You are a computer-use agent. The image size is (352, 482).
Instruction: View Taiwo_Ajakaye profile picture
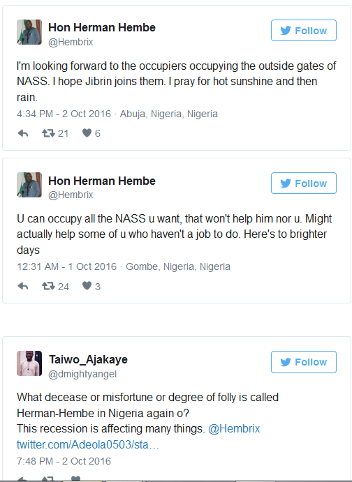click(29, 363)
